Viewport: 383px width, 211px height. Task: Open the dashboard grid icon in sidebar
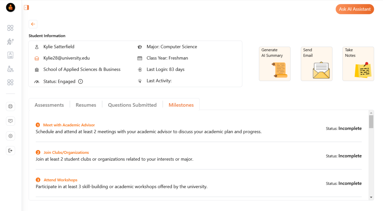[x=10, y=28]
